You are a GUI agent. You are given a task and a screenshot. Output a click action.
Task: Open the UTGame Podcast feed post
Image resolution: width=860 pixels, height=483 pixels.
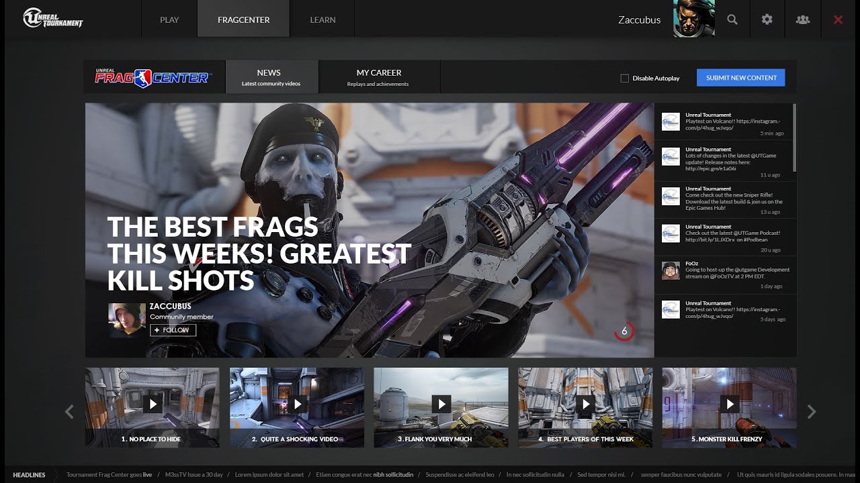(x=725, y=237)
